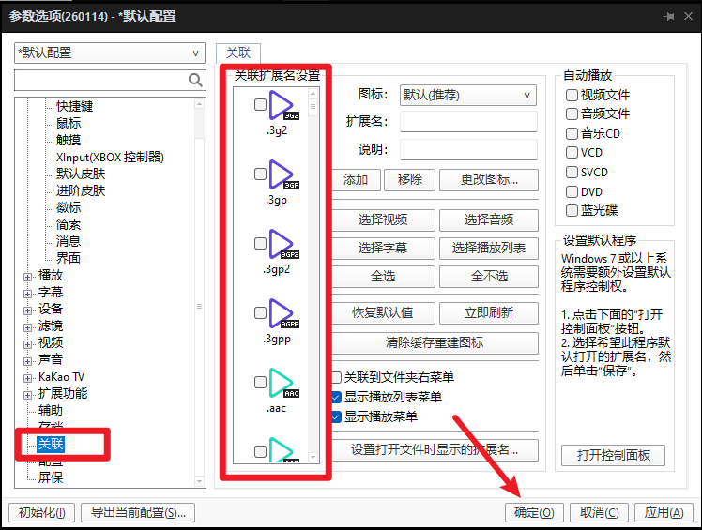
Task: Select 关联 in settings tree
Action: [51, 444]
